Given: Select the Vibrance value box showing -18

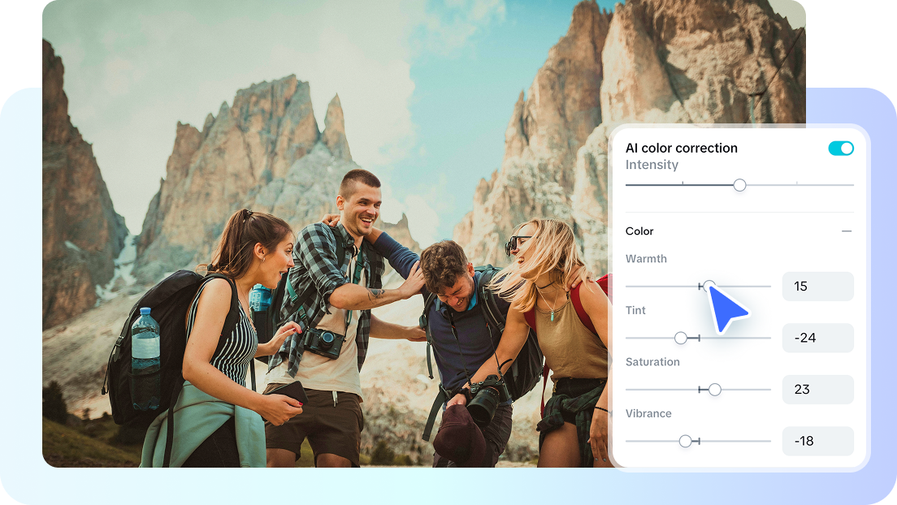Looking at the screenshot, I should pos(817,441).
